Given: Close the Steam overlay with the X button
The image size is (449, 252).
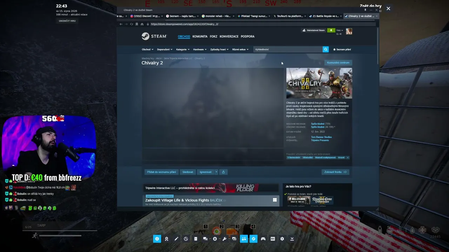Looking at the screenshot, I should 388,8.
